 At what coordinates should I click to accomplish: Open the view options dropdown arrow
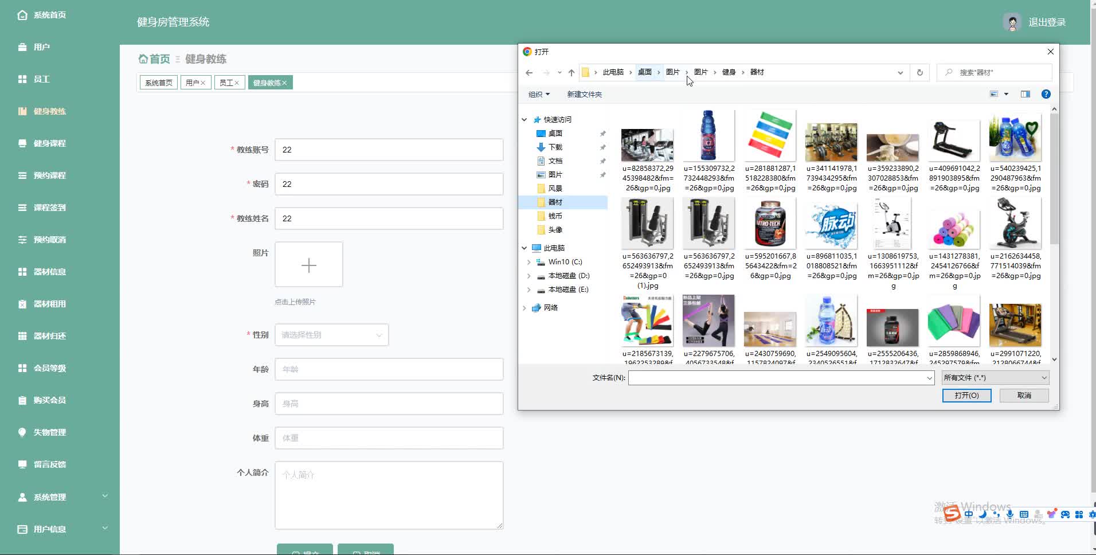tap(1006, 94)
